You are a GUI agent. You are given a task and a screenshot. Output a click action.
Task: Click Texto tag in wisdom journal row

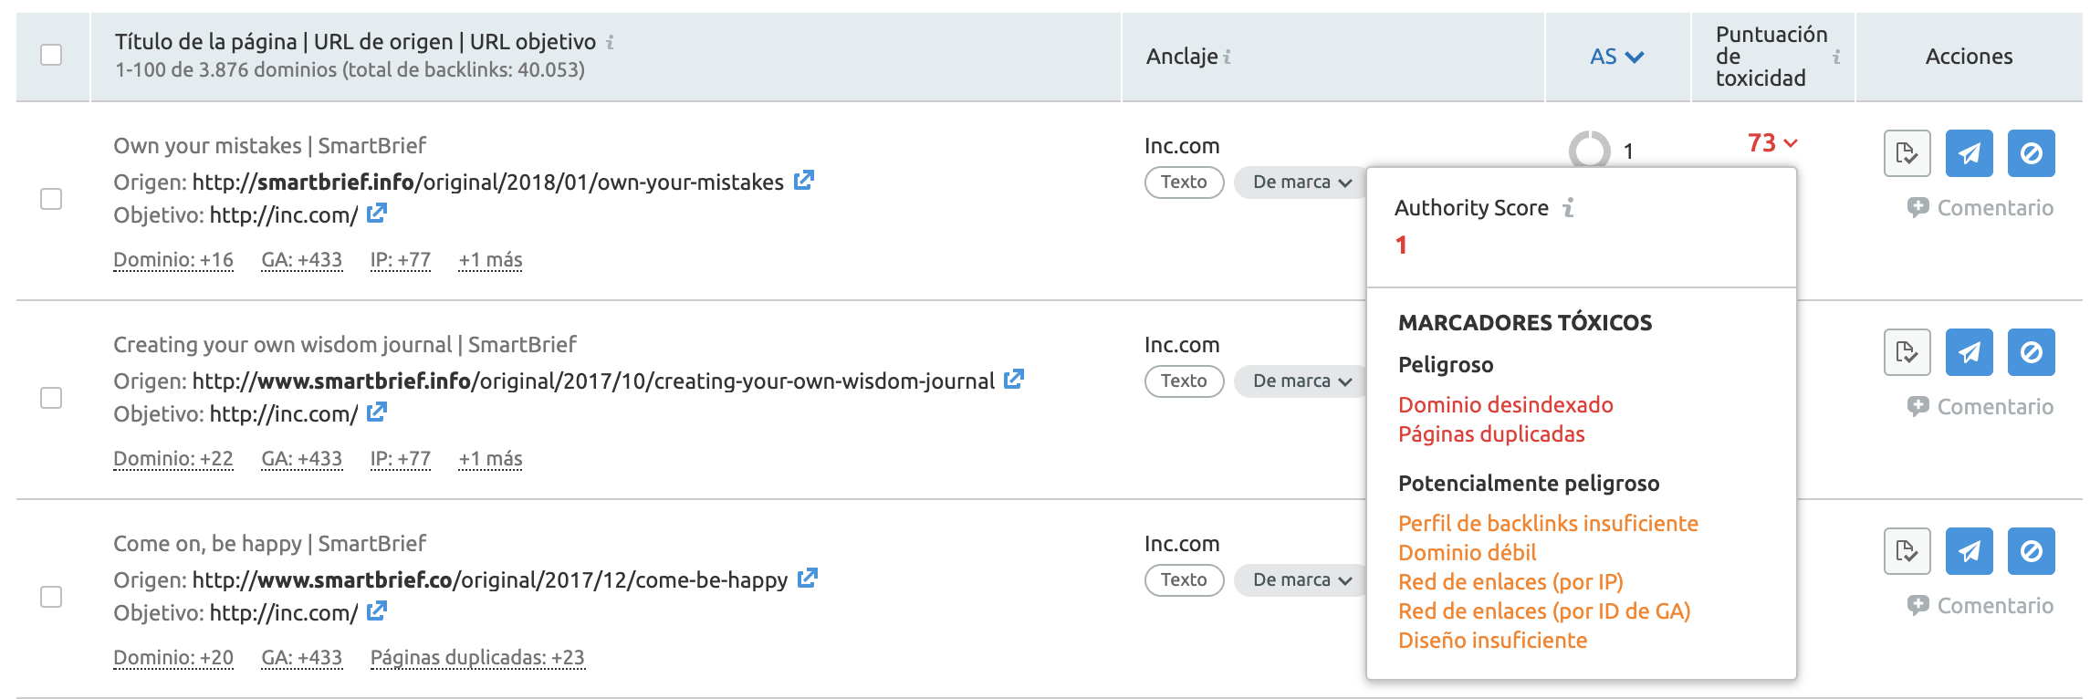(x=1184, y=381)
